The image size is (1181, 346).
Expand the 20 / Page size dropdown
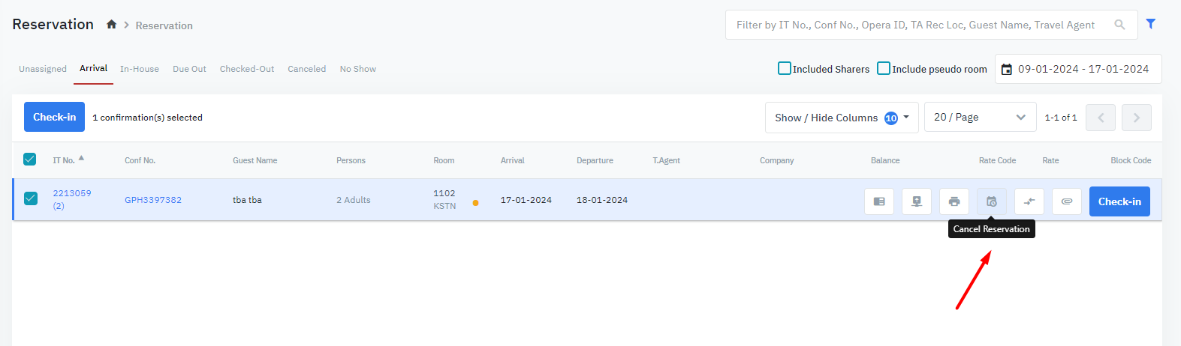979,118
